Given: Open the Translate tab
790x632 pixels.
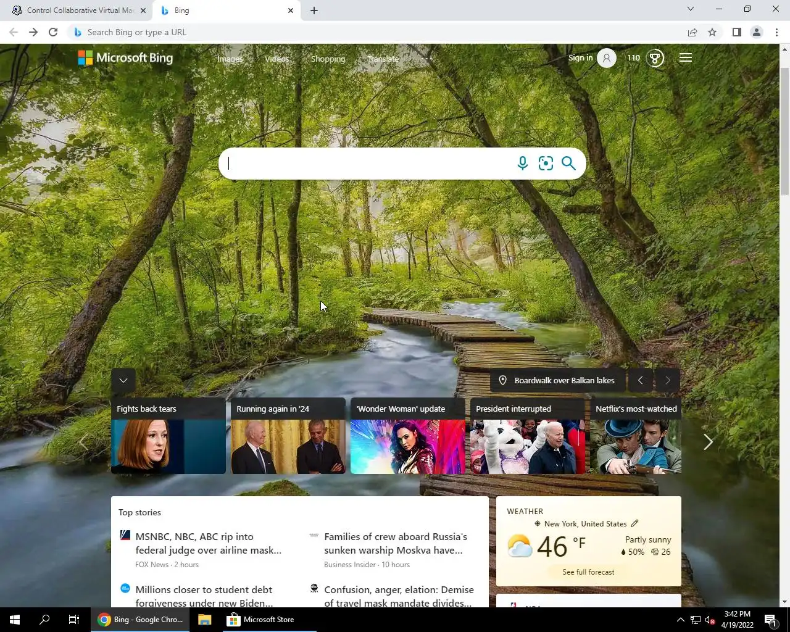Looking at the screenshot, I should point(383,59).
